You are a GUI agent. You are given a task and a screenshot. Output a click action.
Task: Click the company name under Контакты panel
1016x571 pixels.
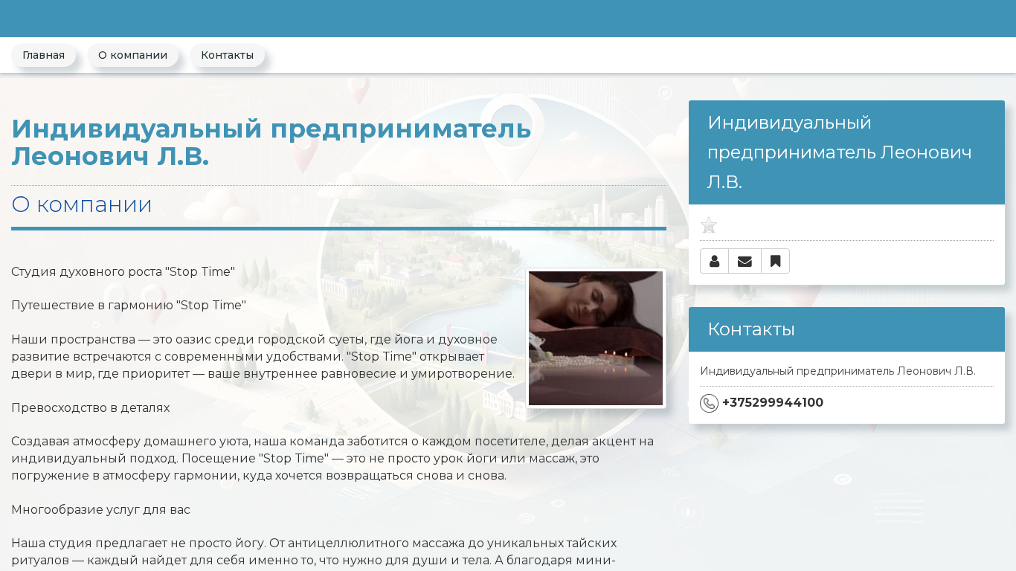(x=837, y=371)
